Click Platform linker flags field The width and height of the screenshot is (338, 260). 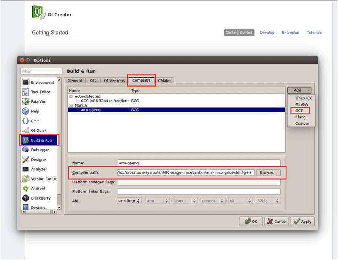199,192
